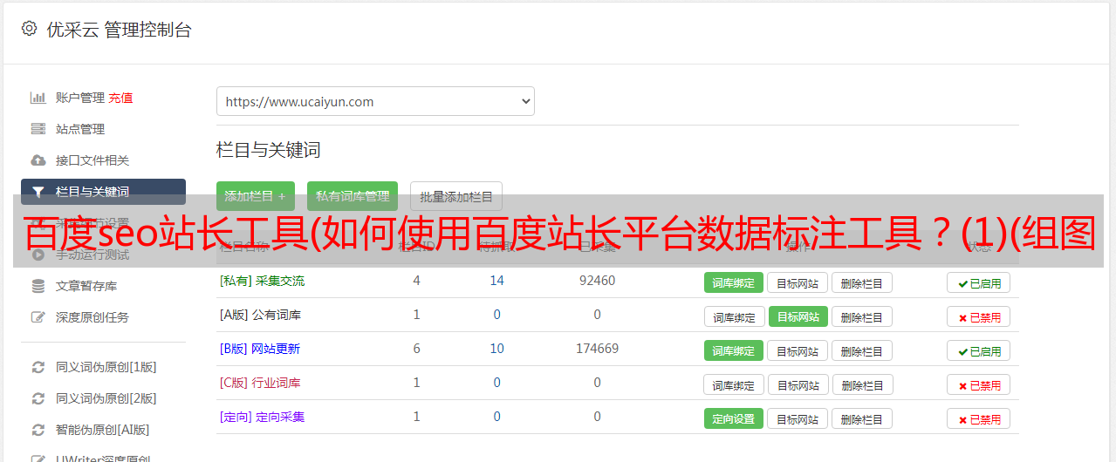This screenshot has height=462, width=1116.
Task: Click the 栏目与关键词 filter icon
Action: (x=38, y=192)
